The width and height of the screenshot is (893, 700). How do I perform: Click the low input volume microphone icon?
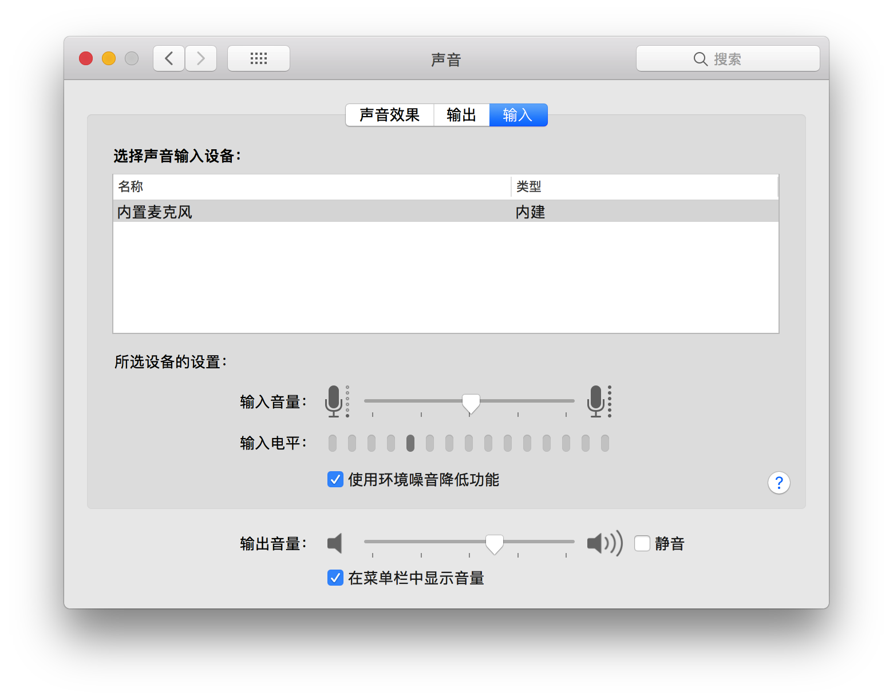[337, 401]
